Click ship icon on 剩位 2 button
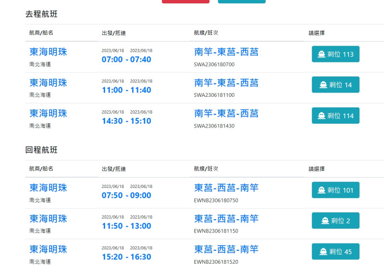The height and width of the screenshot is (280, 384). (x=325, y=221)
